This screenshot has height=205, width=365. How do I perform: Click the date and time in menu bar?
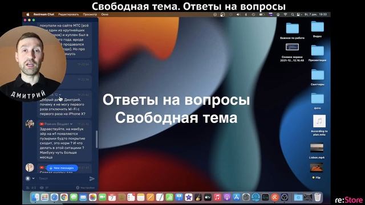click(315, 14)
